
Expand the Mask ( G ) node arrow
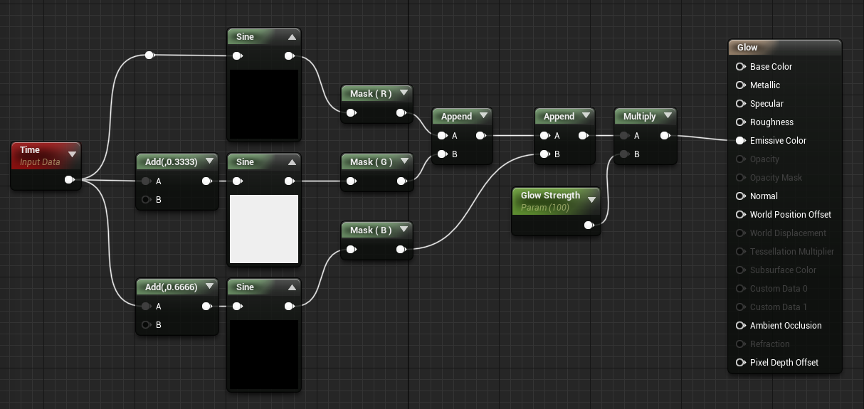coord(404,162)
